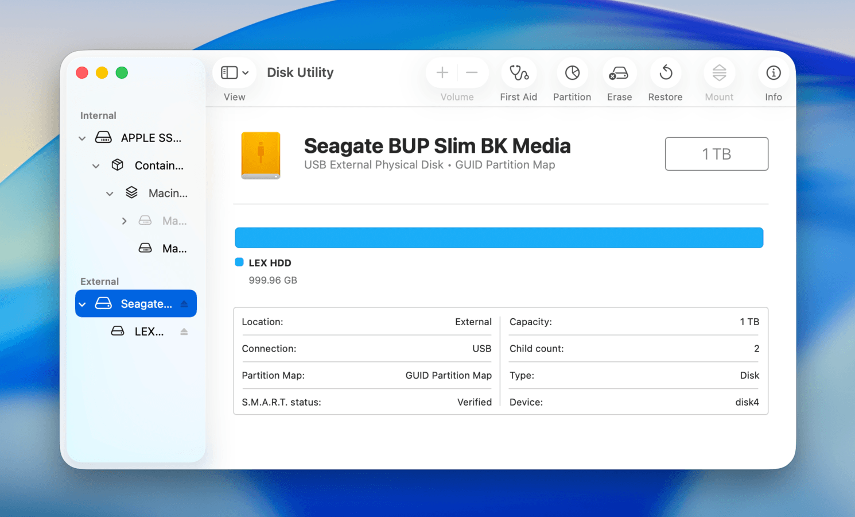This screenshot has width=855, height=517.
Task: Close the Disk Utility window
Action: click(82, 73)
